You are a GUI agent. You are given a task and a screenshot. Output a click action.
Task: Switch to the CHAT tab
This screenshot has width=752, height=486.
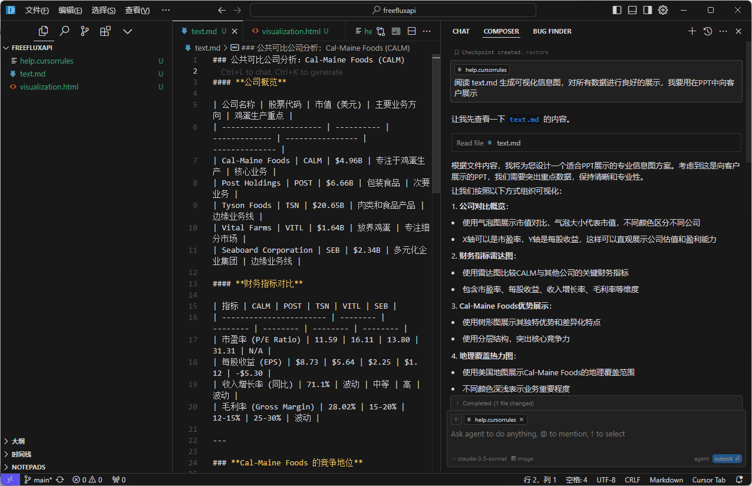(x=461, y=31)
